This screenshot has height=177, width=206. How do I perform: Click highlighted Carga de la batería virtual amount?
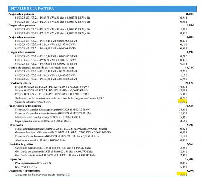pyautogui.click(x=183, y=102)
